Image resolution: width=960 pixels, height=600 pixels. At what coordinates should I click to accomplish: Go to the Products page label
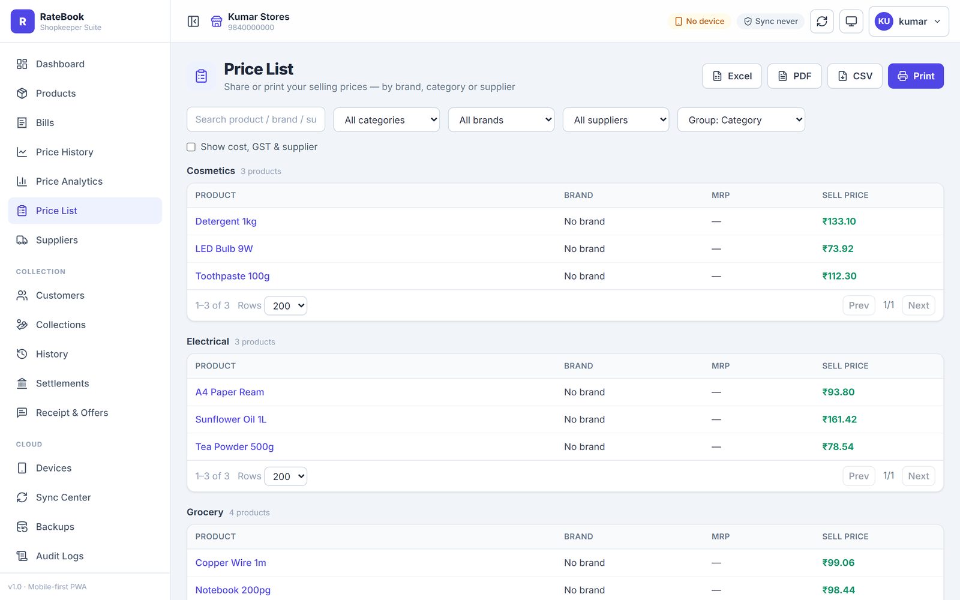pyautogui.click(x=56, y=94)
